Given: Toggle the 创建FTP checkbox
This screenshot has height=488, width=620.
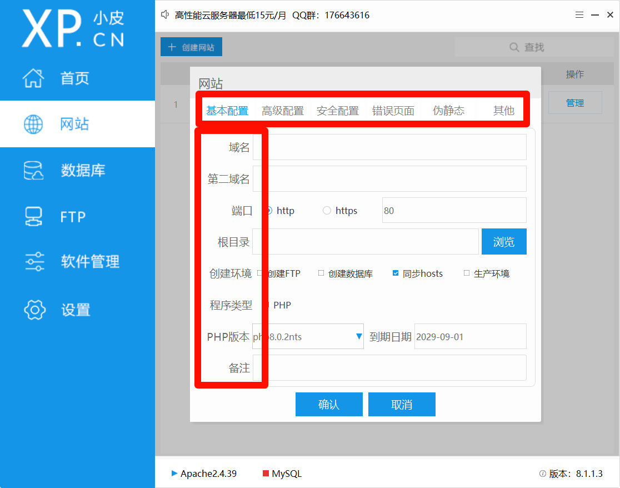Looking at the screenshot, I should (x=260, y=273).
